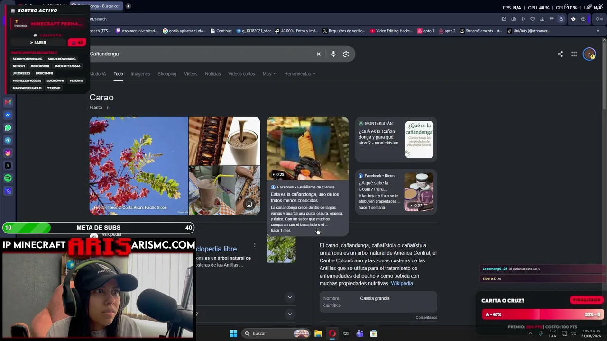Image resolution: width=607 pixels, height=341 pixels.
Task: Open the Google account avatar menu
Action: pyautogui.click(x=589, y=54)
